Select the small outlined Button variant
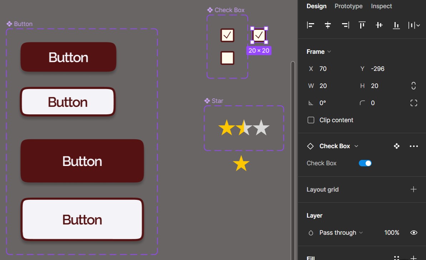The height and width of the screenshot is (260, 426). pyautogui.click(x=68, y=102)
